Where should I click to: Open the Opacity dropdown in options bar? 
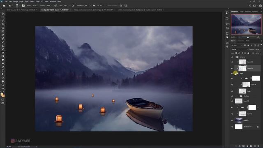pos(52,5)
